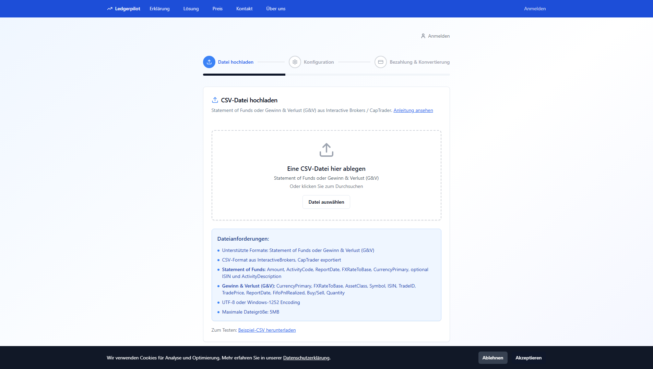Screen dimensions: 653x369
Task: Click the upload step circle icon
Action: 209,62
